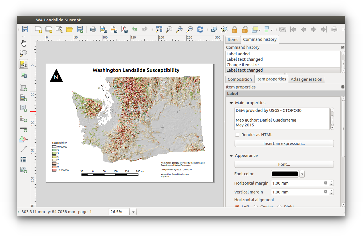Viewport: 363px width, 236px height.
Task: Export the composition as PDF
Action: pyautogui.click(x=124, y=29)
